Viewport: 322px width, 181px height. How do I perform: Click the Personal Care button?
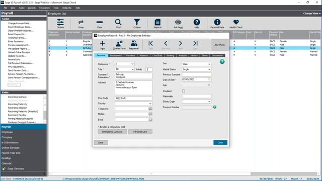pos(140,132)
